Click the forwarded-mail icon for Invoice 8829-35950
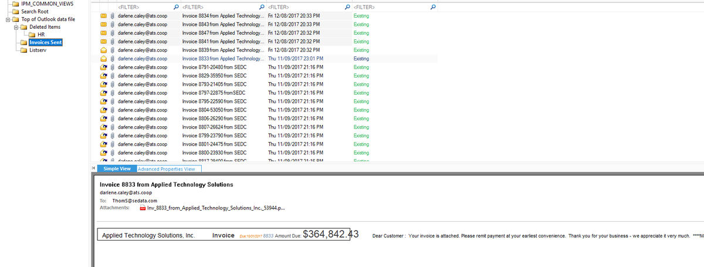This screenshot has height=267, width=704. [103, 76]
